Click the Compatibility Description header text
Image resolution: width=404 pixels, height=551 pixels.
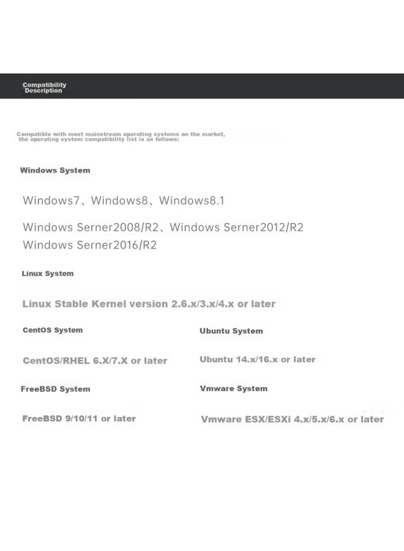pos(44,88)
